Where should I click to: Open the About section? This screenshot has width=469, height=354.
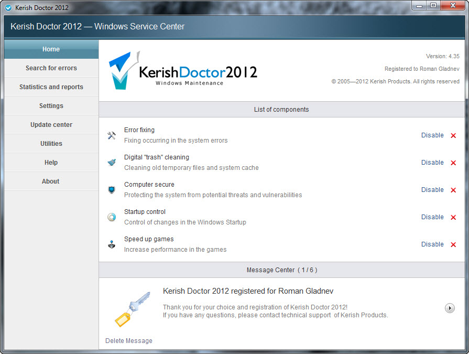tap(51, 181)
